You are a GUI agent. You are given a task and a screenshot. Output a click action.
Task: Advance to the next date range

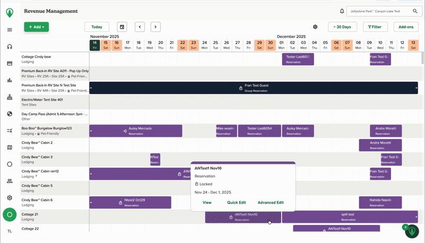point(155,27)
